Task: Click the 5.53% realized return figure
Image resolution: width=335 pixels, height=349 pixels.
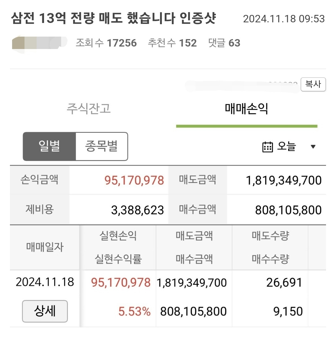Action: (x=135, y=311)
